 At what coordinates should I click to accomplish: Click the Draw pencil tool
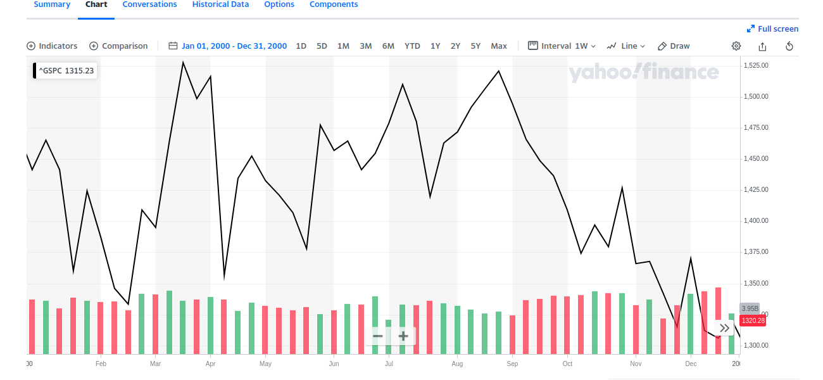pos(674,46)
